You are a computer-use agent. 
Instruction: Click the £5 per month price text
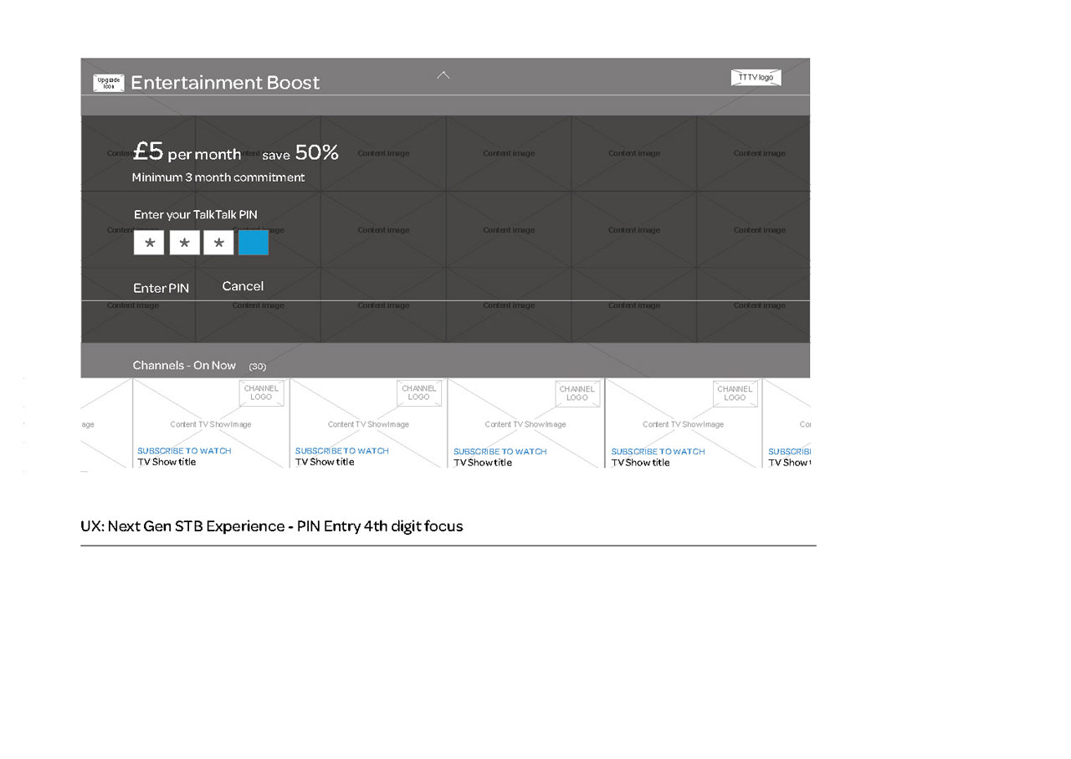click(x=187, y=152)
